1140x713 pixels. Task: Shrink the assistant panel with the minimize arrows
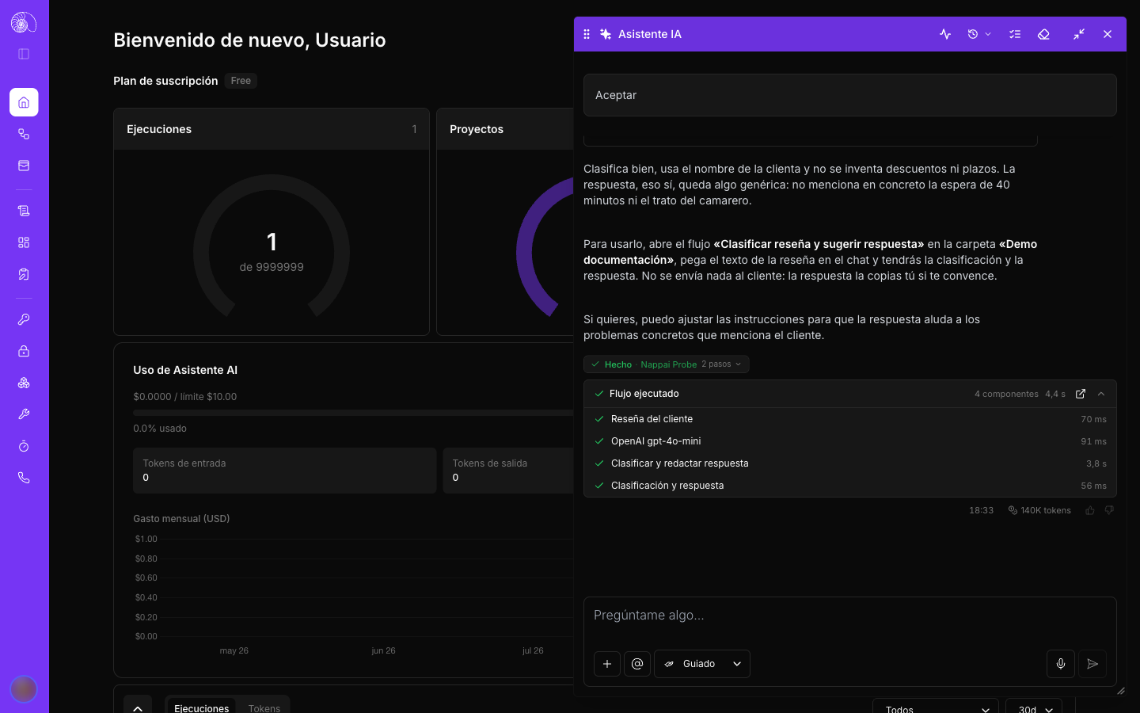[x=1079, y=34]
